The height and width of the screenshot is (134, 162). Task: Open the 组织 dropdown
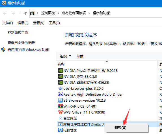click(x=65, y=56)
